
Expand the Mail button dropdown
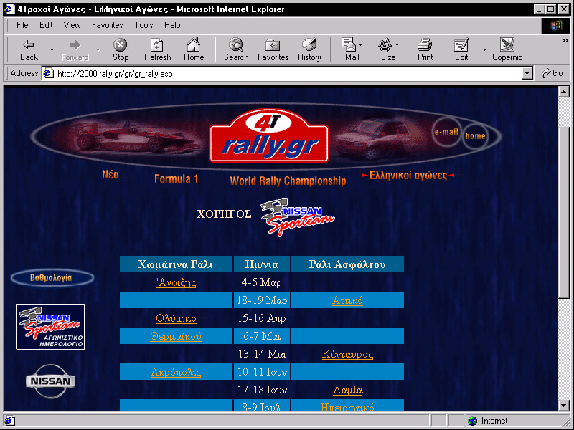361,45
